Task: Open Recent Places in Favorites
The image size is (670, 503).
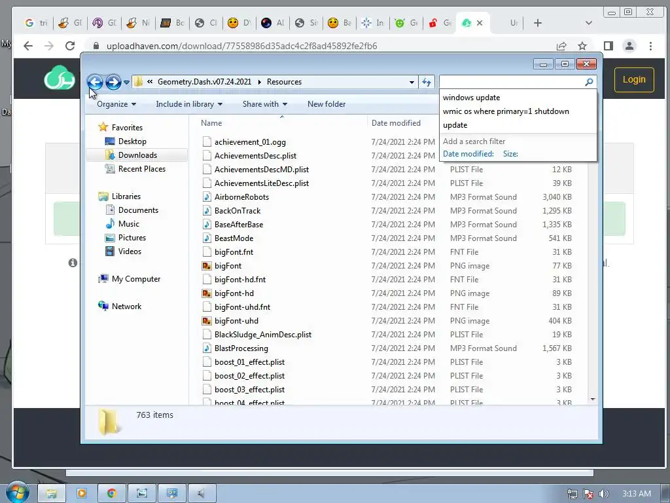Action: (141, 169)
